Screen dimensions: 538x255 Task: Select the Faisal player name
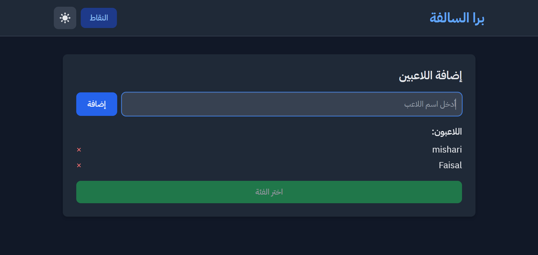tap(450, 165)
